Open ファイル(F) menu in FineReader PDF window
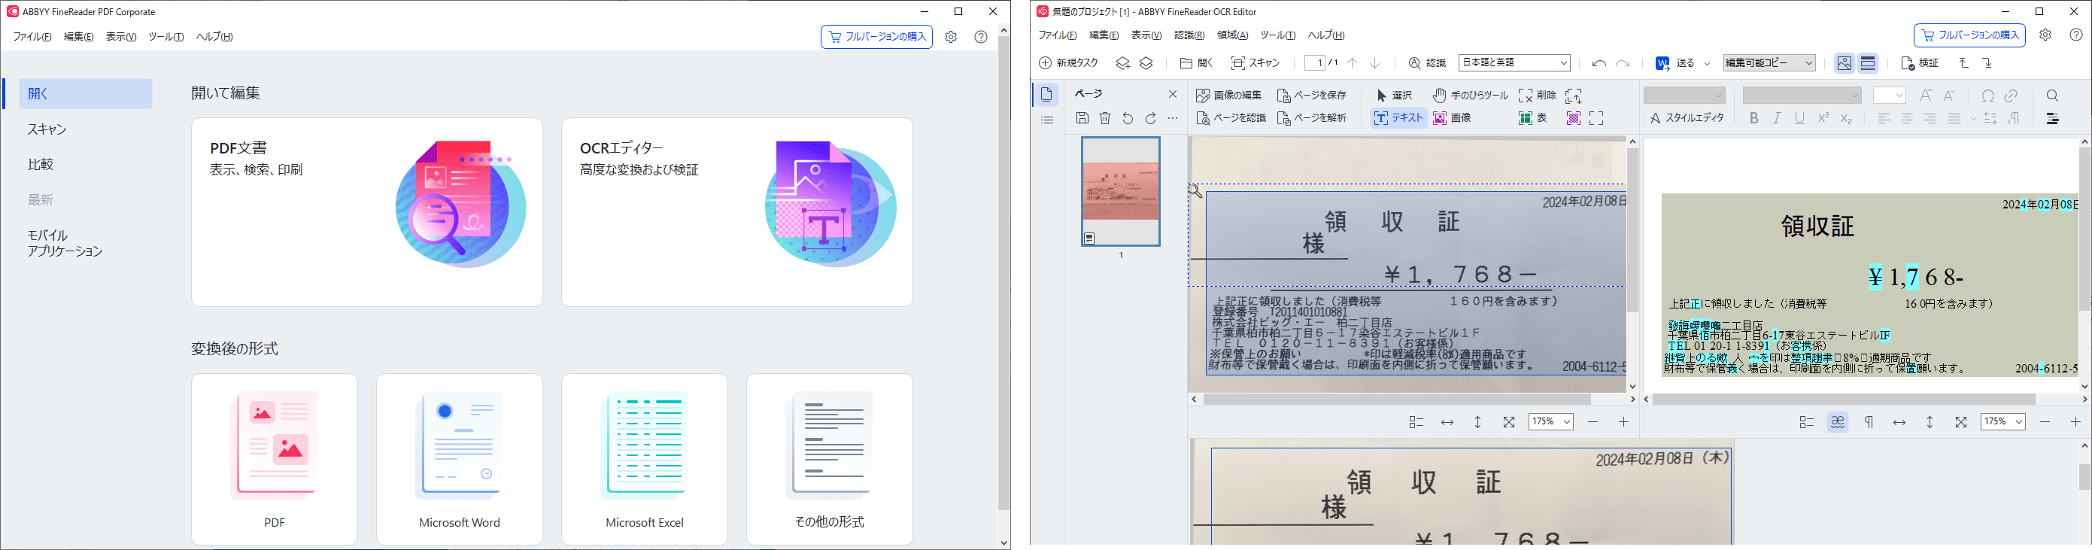Screen dimensions: 2092x550 32,38
